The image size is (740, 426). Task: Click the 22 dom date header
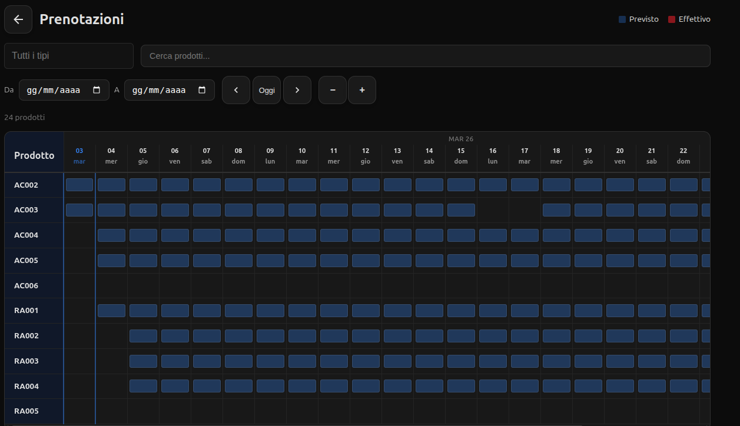tap(683, 156)
